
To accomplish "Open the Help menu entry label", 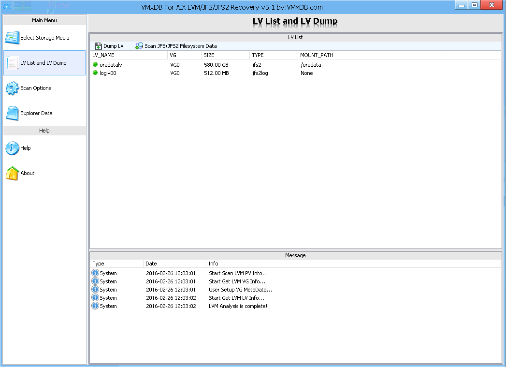I will (26, 148).
